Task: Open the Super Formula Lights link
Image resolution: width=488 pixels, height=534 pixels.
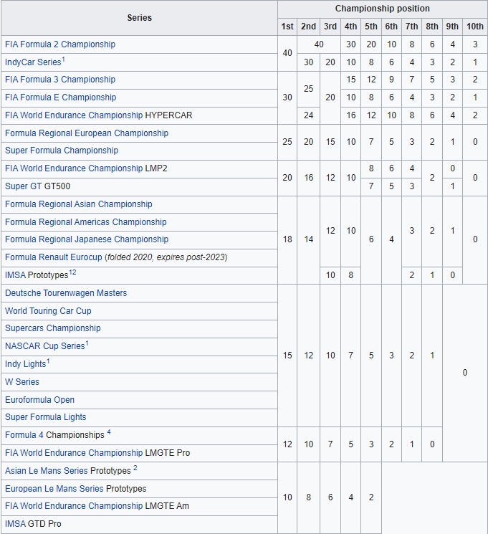Action: click(x=46, y=417)
